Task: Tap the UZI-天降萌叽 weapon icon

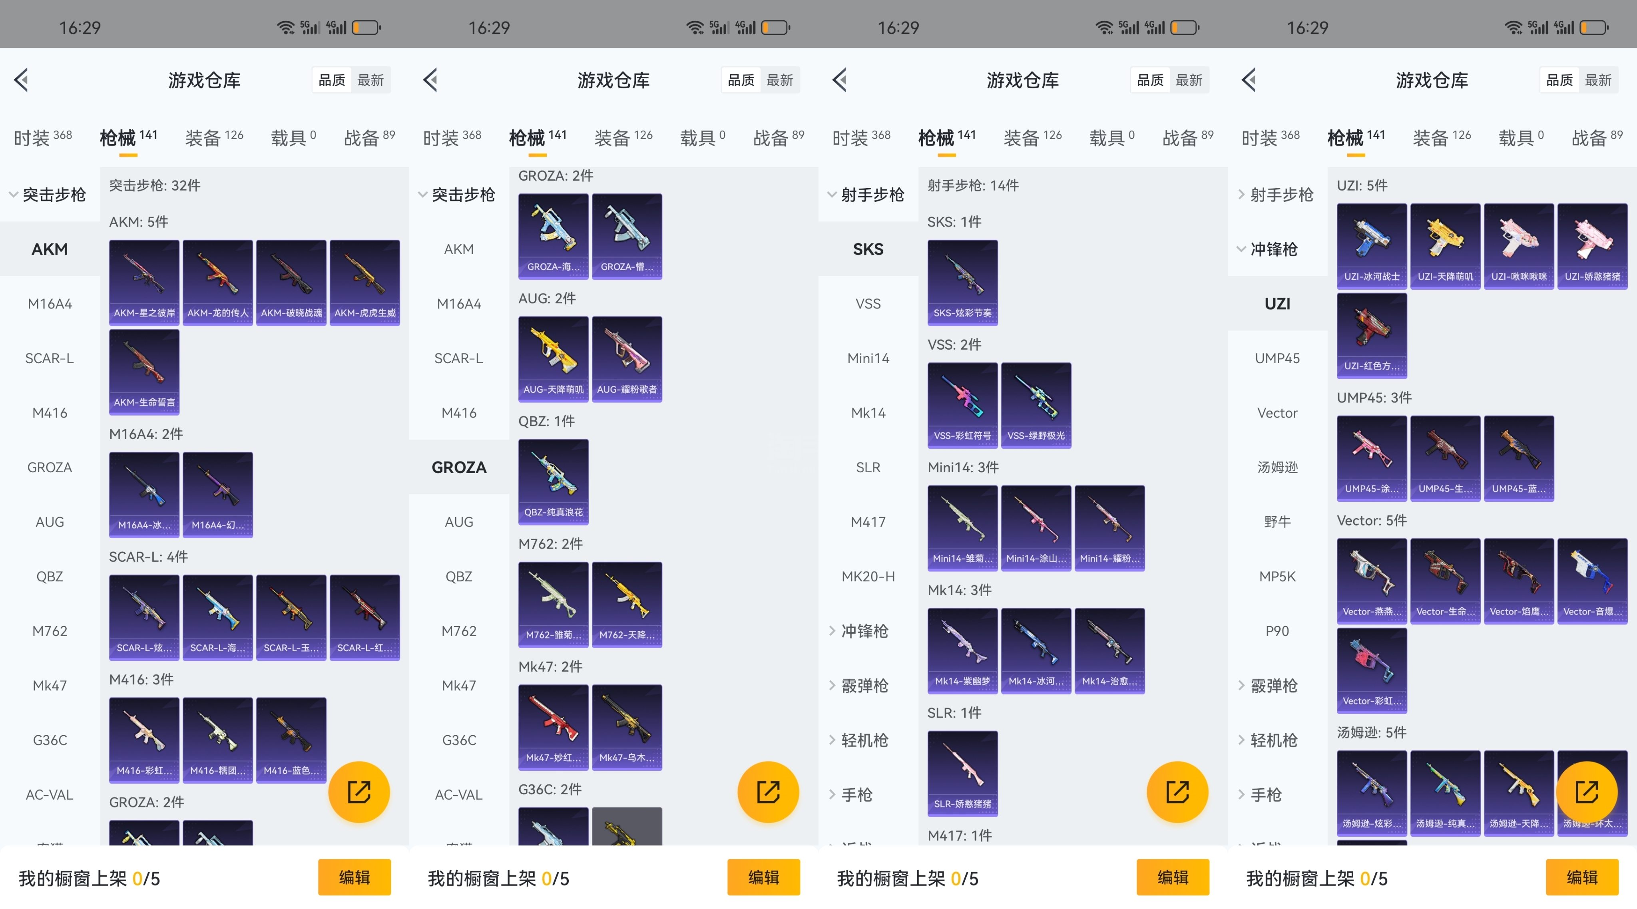Action: tap(1446, 247)
